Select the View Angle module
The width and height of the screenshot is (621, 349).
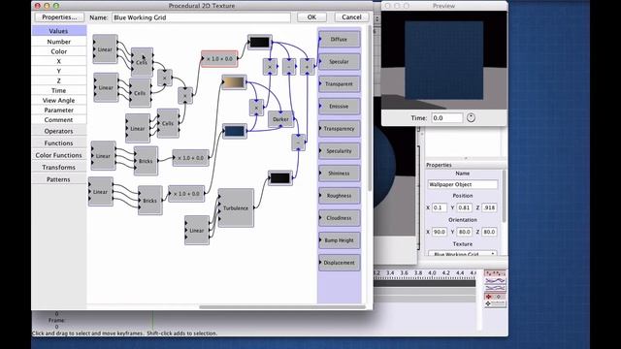tap(58, 101)
